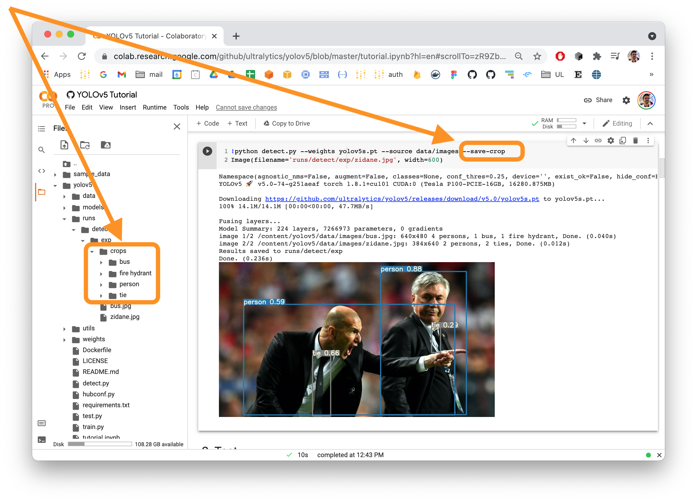Open the Insert menu

(x=128, y=107)
